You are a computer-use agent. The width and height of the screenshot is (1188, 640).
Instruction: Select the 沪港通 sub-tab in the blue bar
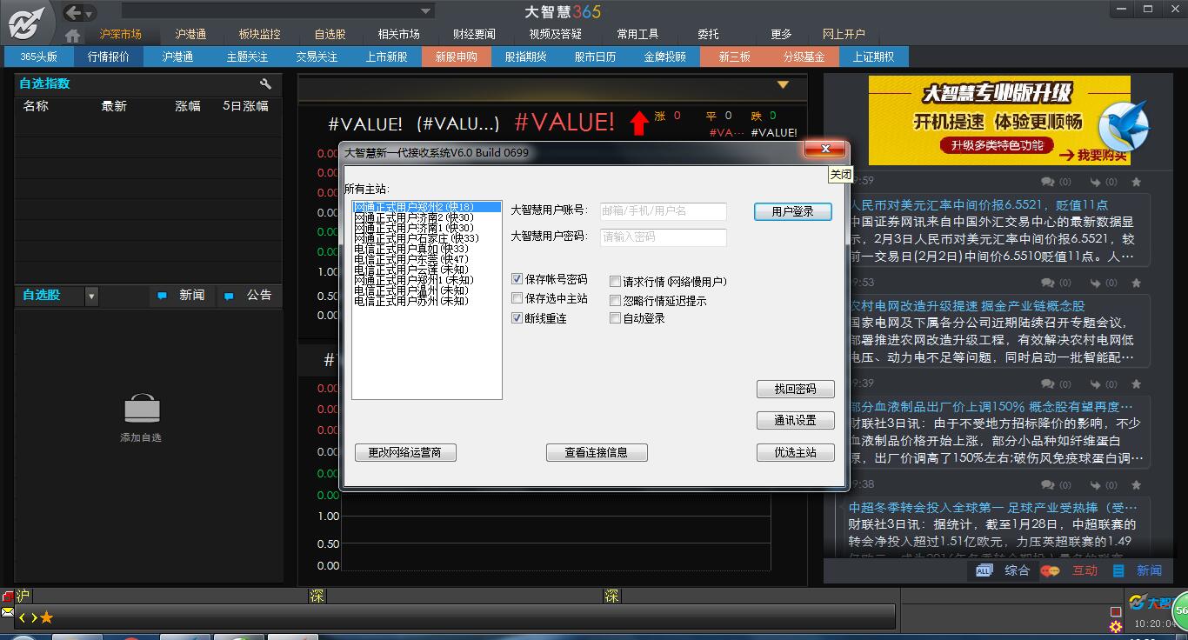pyautogui.click(x=178, y=57)
